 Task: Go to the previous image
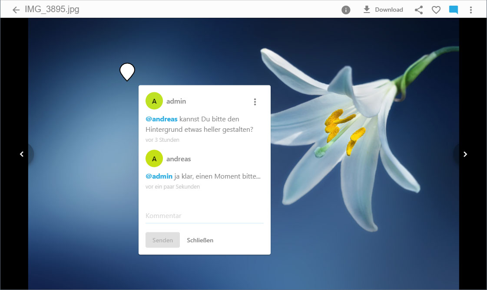(22, 154)
